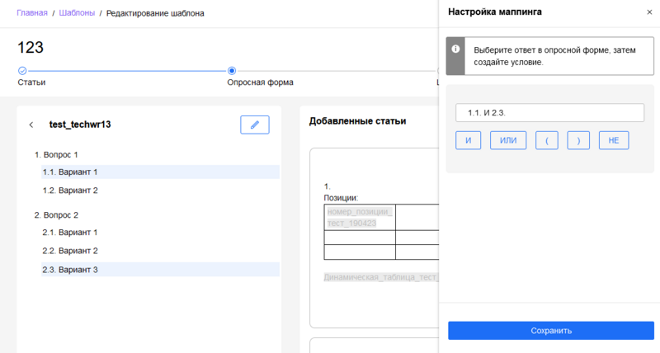
Task: Click the pencil edit icon button
Action: tap(254, 125)
